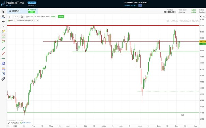Select the thin brown horizontal line at current price
206x128 pixels.
coord(121,42)
